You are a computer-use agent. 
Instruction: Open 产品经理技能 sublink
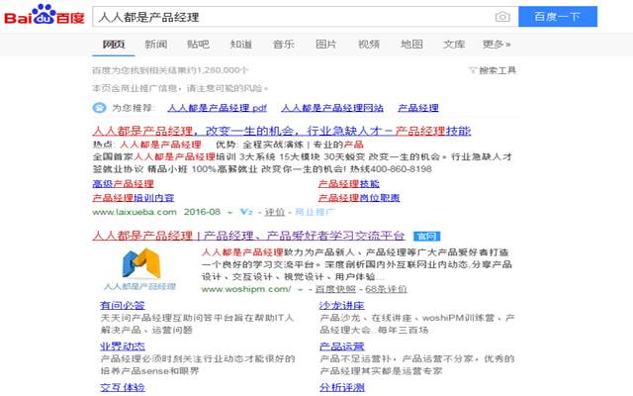pos(349,184)
